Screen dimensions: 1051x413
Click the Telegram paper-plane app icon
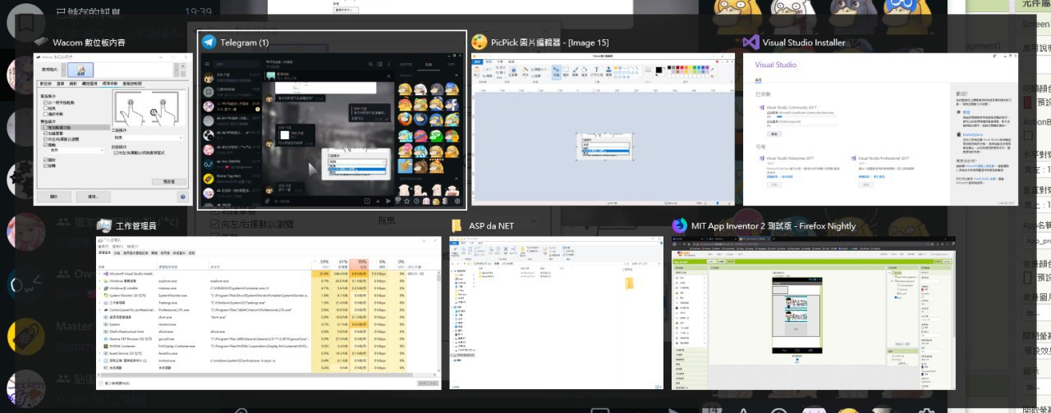tap(209, 43)
